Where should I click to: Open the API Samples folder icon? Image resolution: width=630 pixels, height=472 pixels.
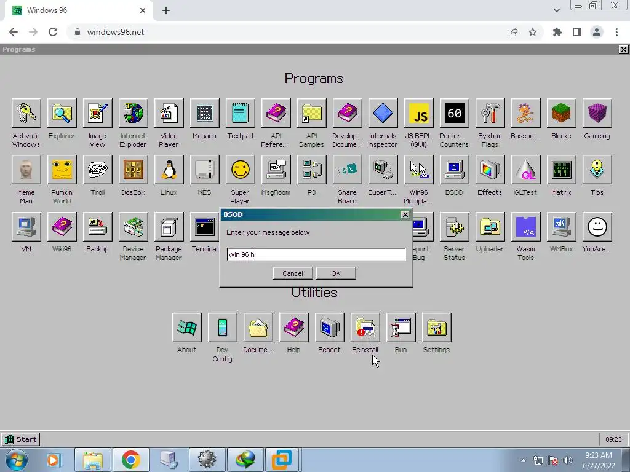tap(312, 113)
